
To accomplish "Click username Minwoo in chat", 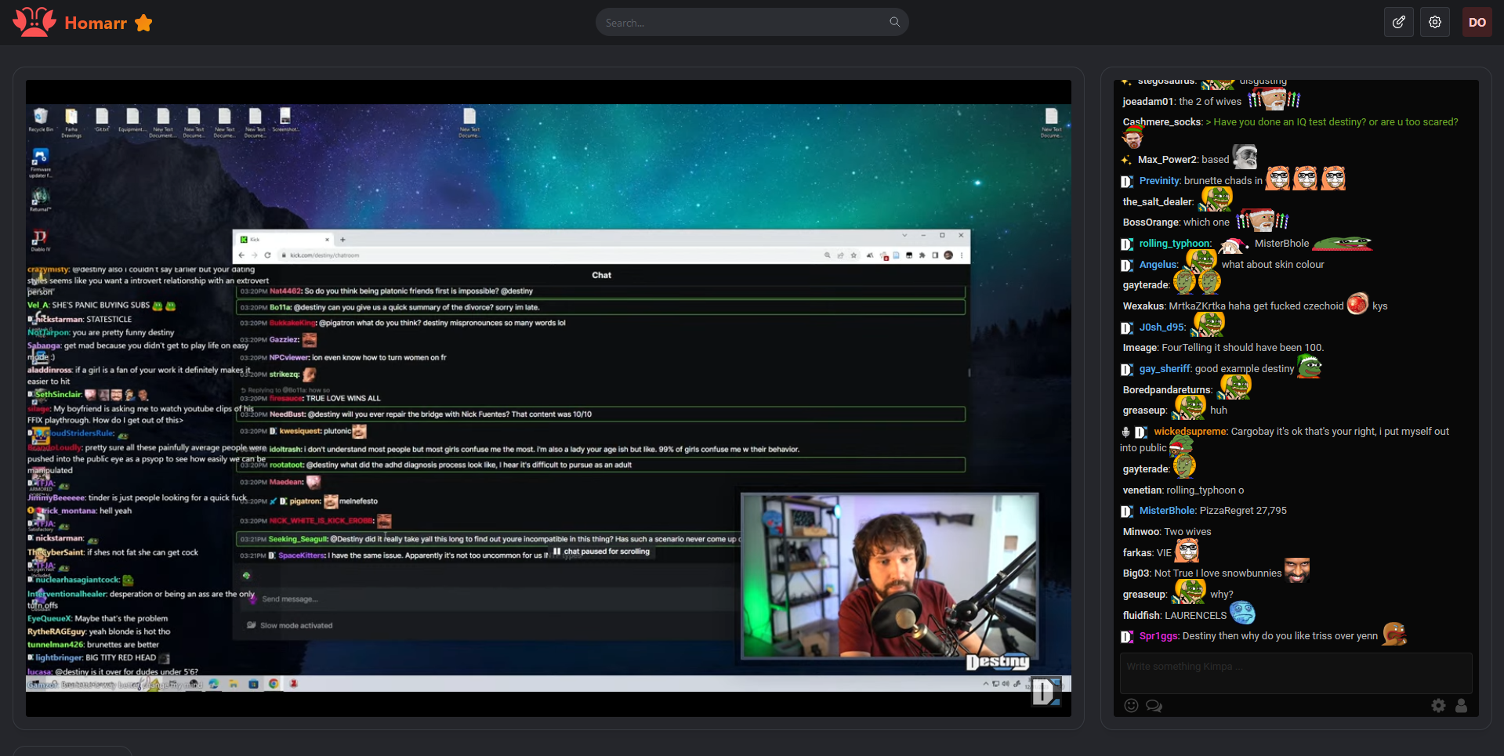I will coord(1141,532).
